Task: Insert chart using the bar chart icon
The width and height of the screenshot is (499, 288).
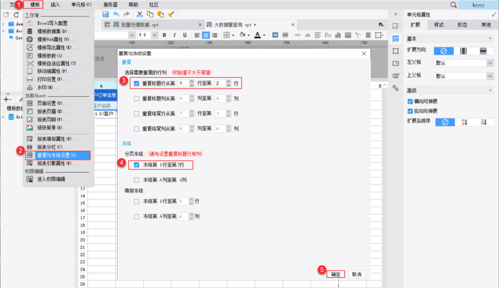Action: point(338,35)
